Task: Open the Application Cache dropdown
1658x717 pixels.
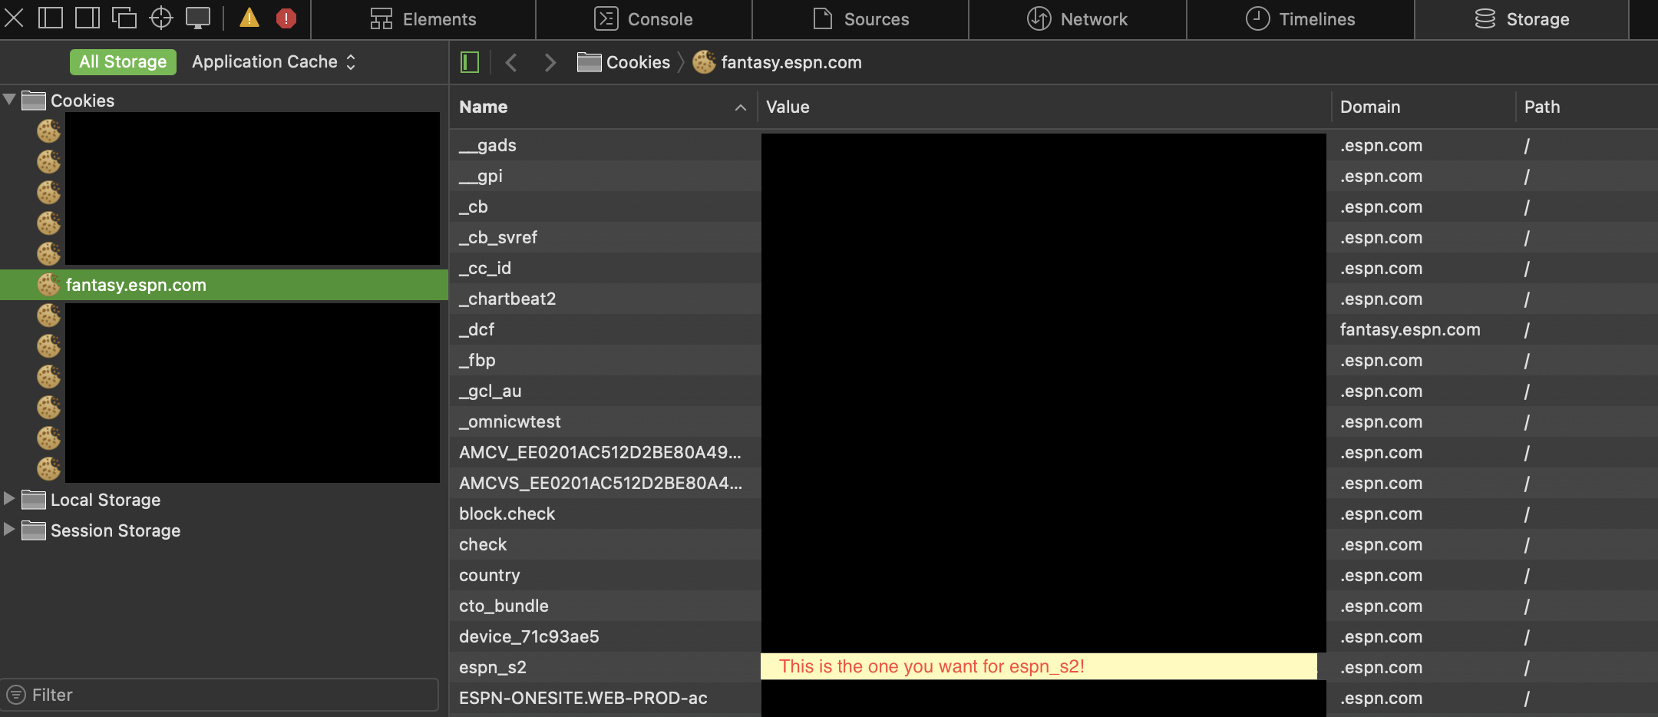Action: [274, 62]
